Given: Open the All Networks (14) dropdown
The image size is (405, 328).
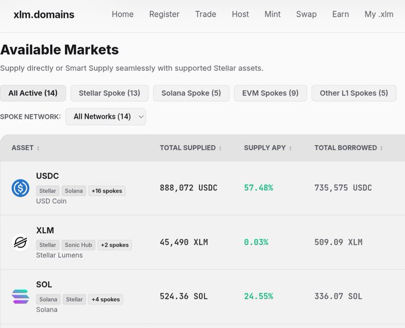Looking at the screenshot, I should click(x=105, y=117).
